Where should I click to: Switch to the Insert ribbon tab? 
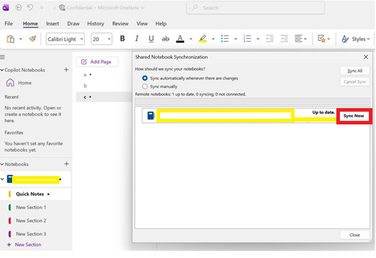tap(52, 23)
